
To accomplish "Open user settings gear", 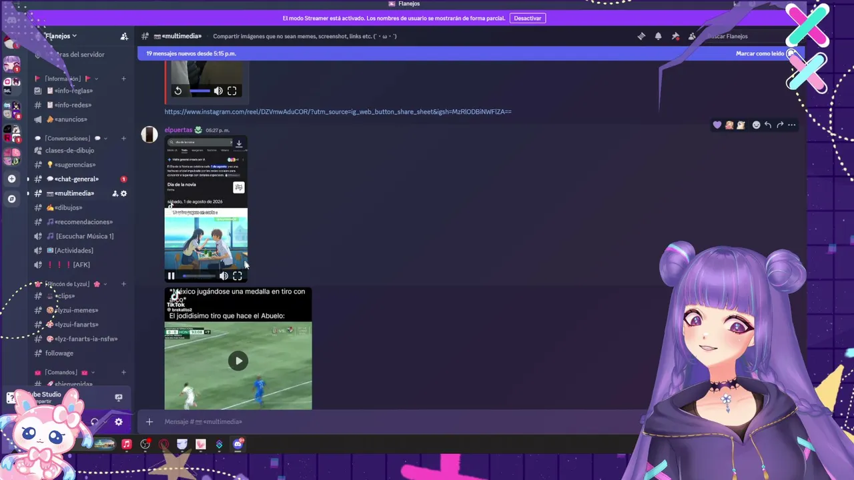I will [118, 422].
